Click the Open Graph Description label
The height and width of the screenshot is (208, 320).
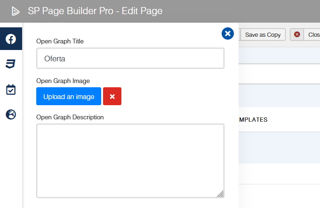pos(70,117)
